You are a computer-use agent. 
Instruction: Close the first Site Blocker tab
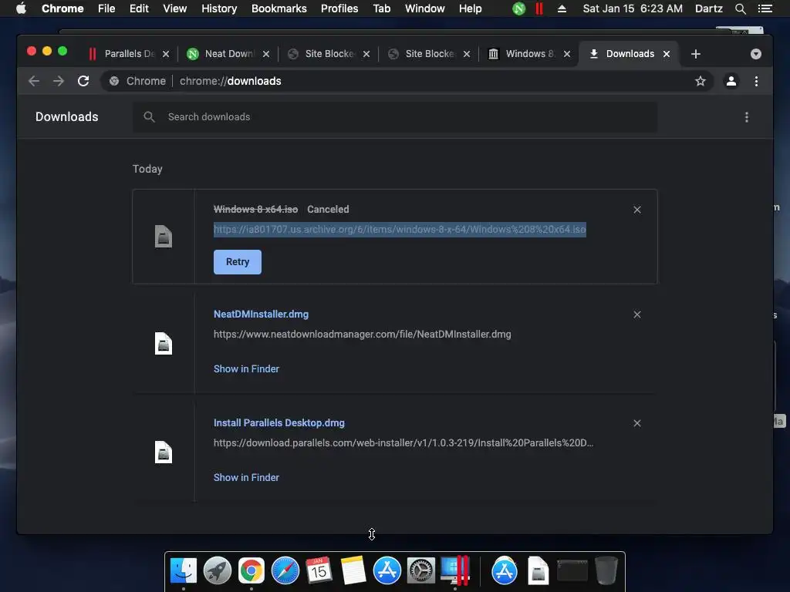coord(366,54)
